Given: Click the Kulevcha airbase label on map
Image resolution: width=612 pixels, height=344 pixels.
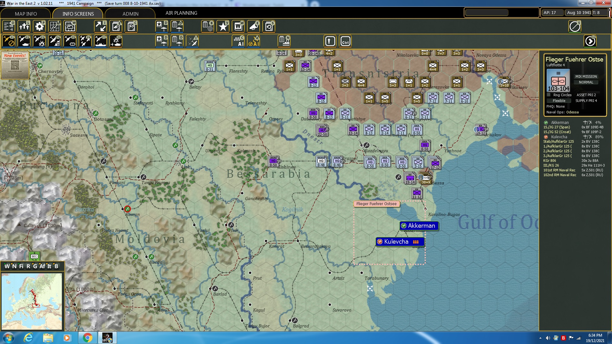Looking at the screenshot, I should [400, 242].
